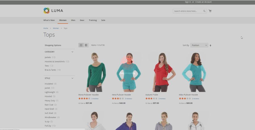
Task: Click the $69.00 price
Action: [x=189, y=103]
